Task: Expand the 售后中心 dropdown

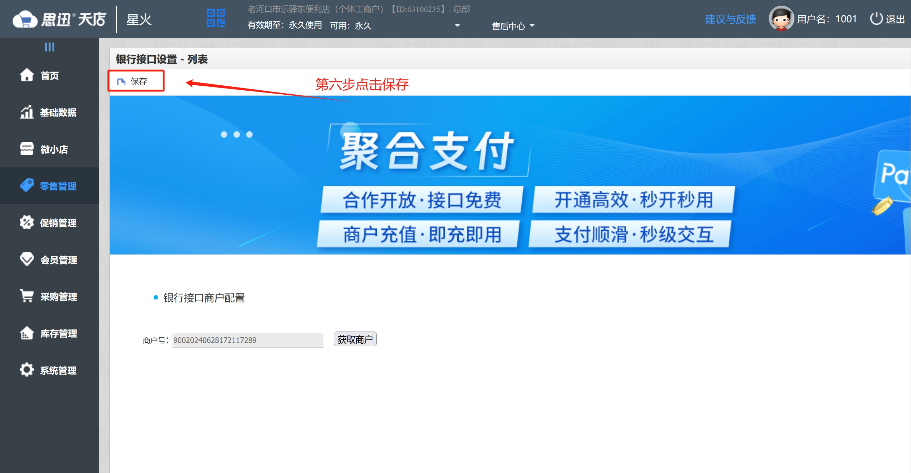Action: (513, 26)
